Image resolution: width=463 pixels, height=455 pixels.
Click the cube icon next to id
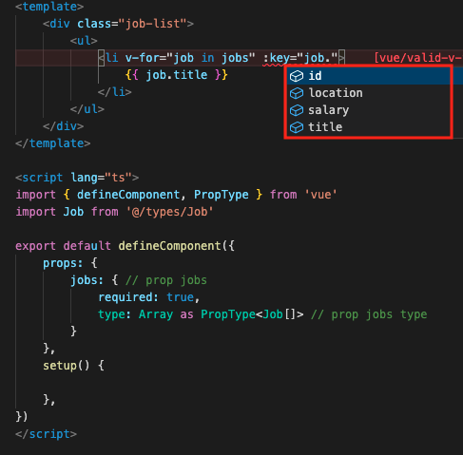coord(297,76)
